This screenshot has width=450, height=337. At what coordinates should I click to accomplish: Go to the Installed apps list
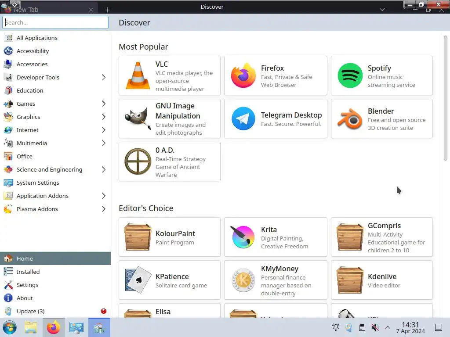pyautogui.click(x=55, y=272)
